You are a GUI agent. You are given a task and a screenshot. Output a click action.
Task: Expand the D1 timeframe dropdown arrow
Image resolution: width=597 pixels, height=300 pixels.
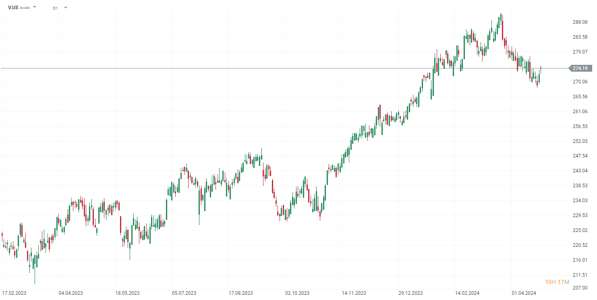(x=66, y=8)
